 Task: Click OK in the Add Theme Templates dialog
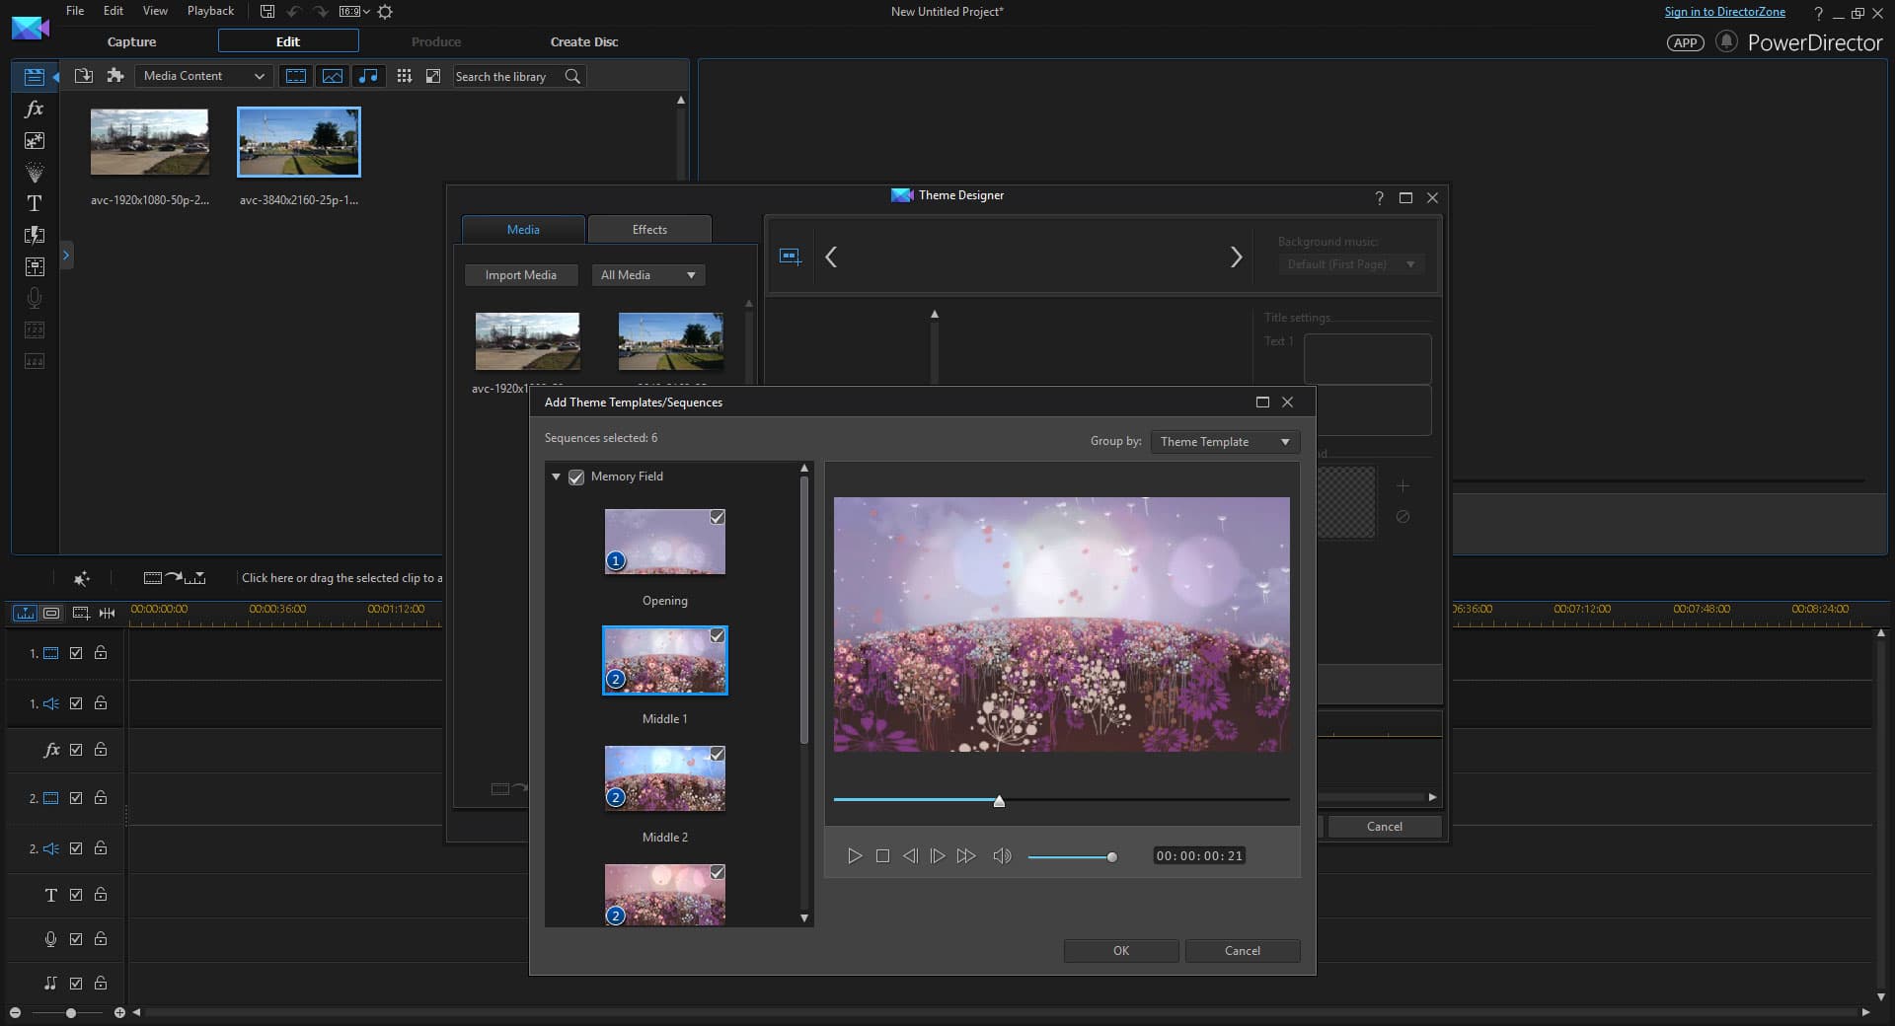1120,951
